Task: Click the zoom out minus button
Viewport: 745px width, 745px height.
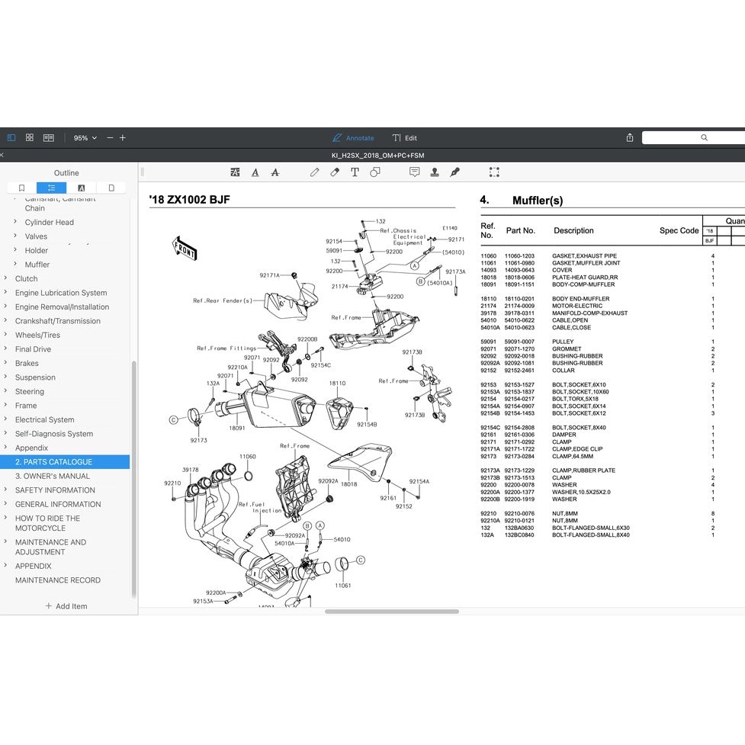Action: (x=110, y=138)
